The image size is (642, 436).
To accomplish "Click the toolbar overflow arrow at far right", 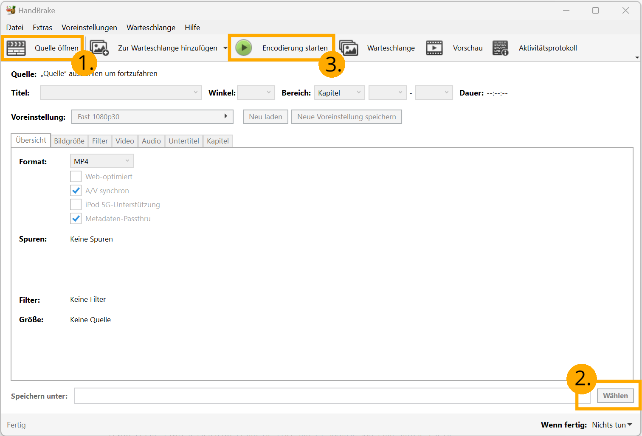I will pos(637,57).
